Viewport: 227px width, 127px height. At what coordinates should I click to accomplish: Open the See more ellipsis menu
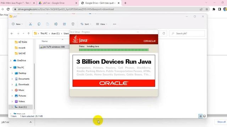point(115,24)
